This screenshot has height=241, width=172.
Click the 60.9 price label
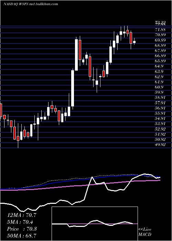(160, 87)
